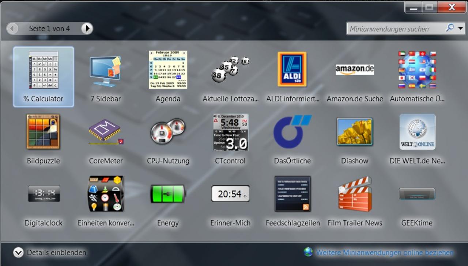
Task: Click into the Minianwendungen suchen field
Action: [395, 29]
